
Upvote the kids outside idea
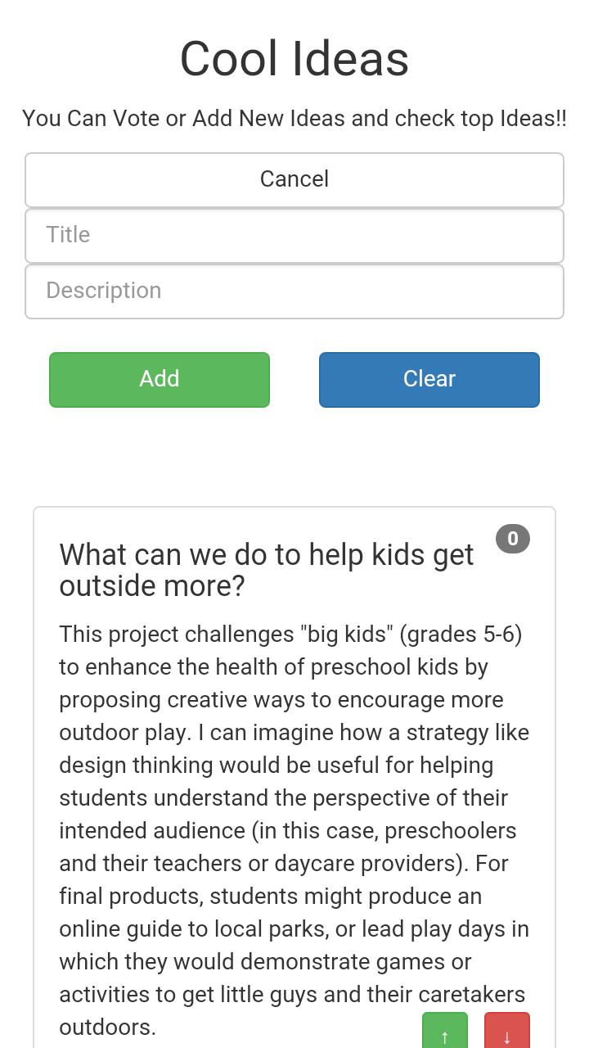(444, 1032)
